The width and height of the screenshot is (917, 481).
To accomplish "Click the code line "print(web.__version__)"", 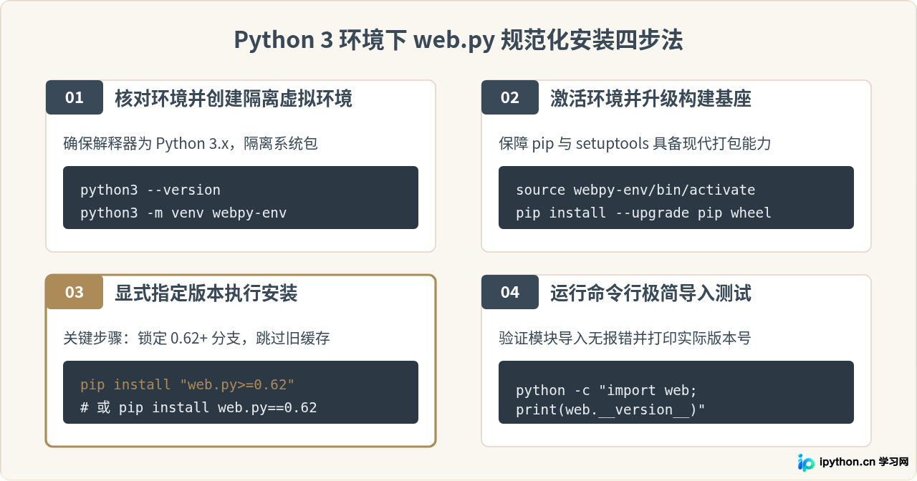I will (610, 409).
